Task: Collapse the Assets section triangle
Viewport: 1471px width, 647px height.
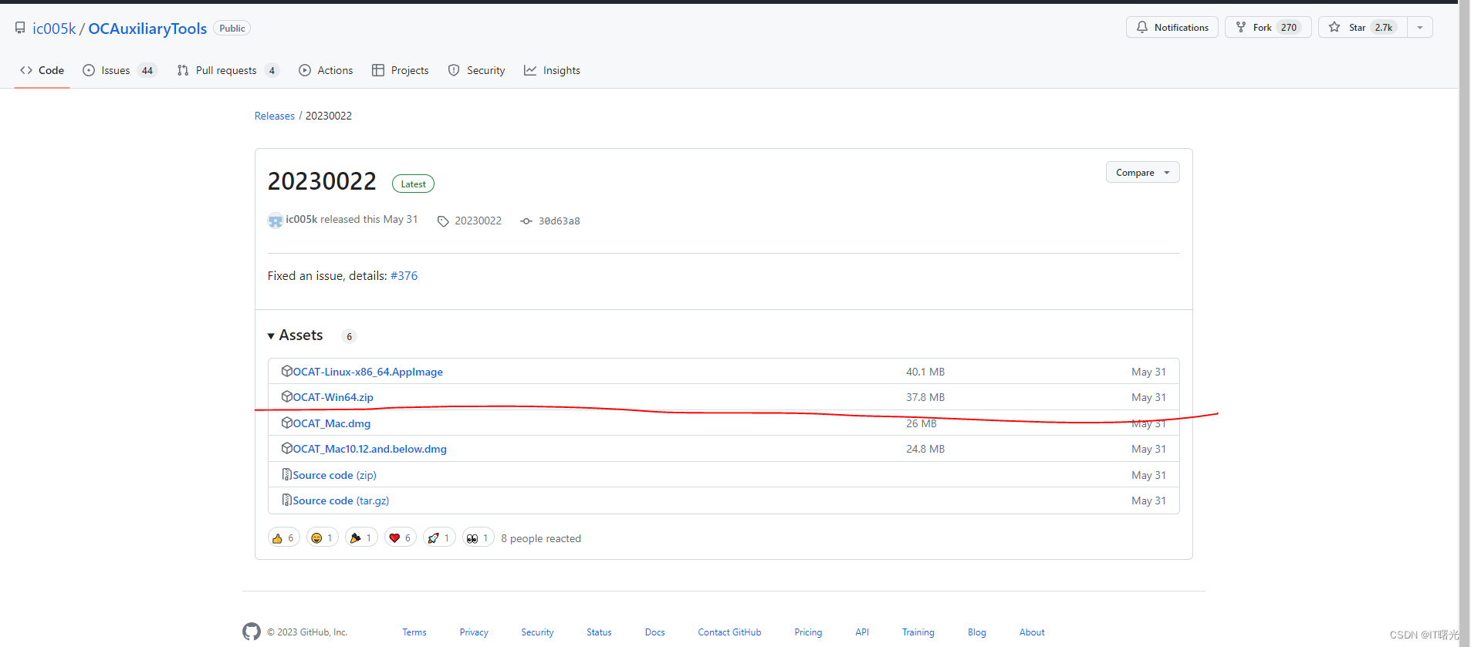Action: tap(271, 336)
